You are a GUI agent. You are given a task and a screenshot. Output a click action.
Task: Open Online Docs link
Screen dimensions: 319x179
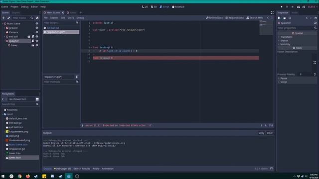214,18
